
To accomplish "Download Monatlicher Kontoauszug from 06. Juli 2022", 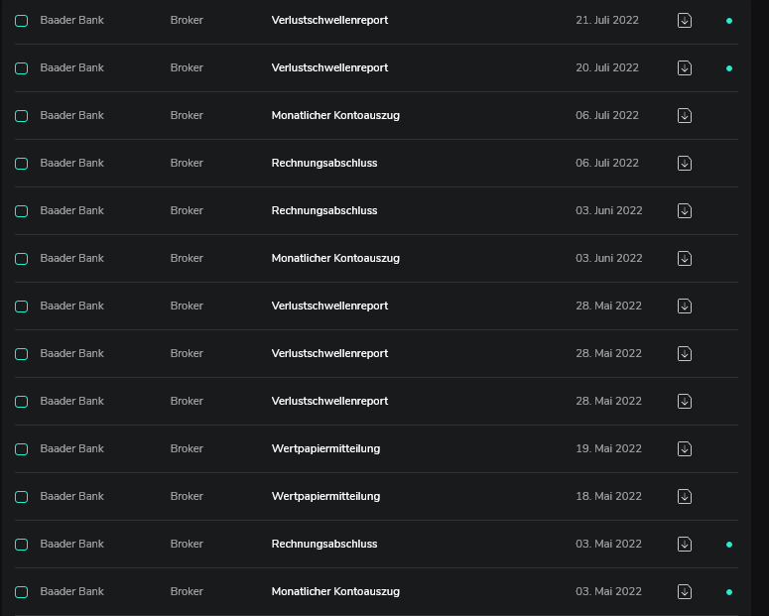I will (x=685, y=115).
